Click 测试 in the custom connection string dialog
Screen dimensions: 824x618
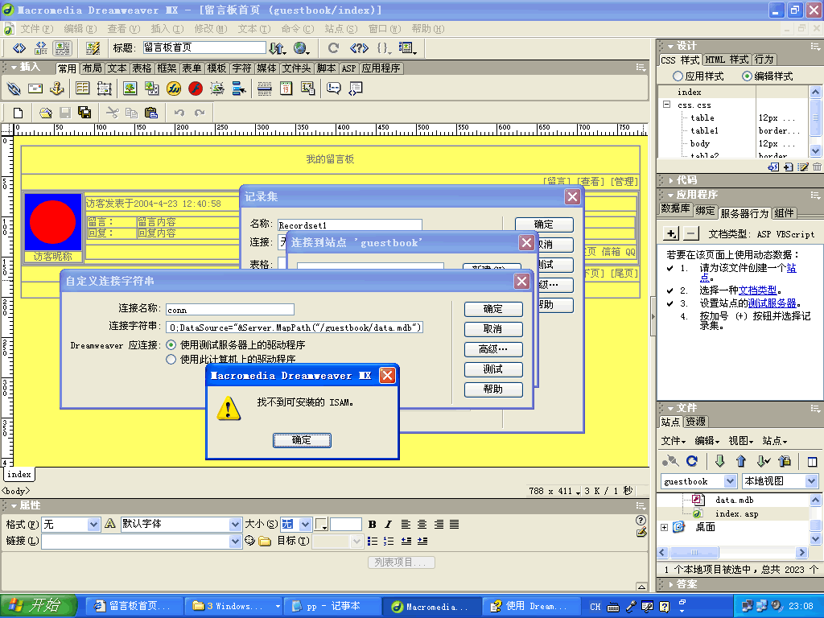coord(493,369)
